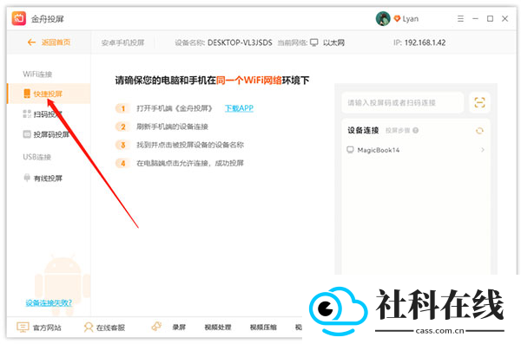
Task: Open the hamburger main menu icon
Action: click(460, 18)
